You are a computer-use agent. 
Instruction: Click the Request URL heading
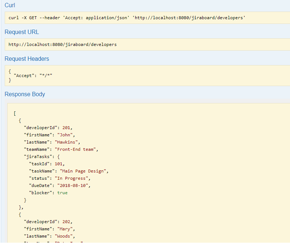pyautogui.click(x=22, y=32)
